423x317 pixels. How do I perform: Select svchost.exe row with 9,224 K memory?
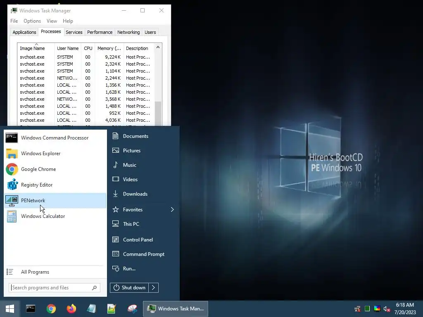point(86,57)
